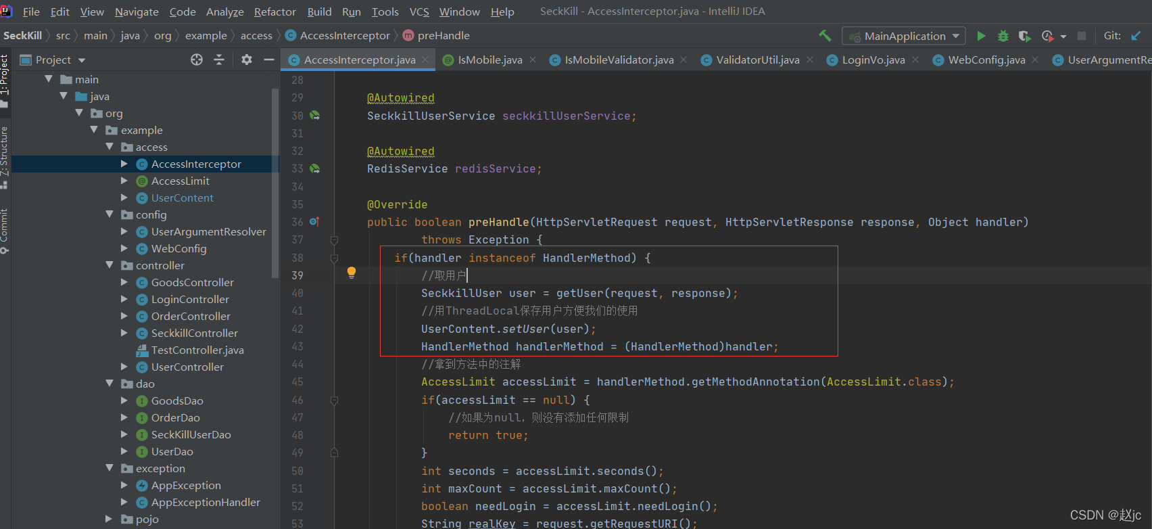Screen dimensions: 1152x529
Task: Close the IsMobile.java tab
Action: coord(533,60)
